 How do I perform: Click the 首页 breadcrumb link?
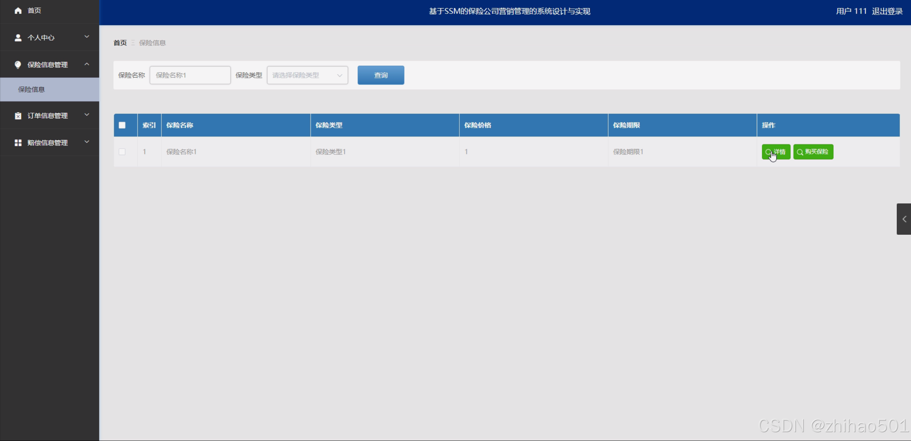(120, 43)
